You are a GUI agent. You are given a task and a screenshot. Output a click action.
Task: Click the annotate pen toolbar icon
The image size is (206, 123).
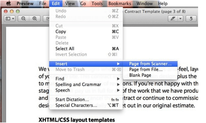pos(172,19)
